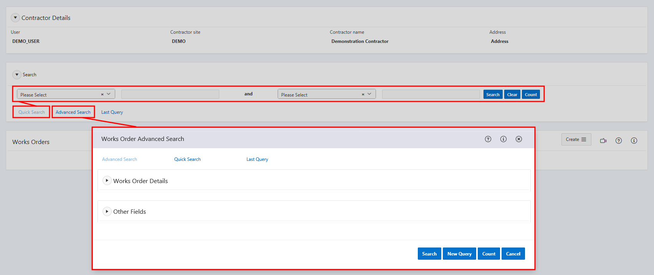
Task: Open help icon in Works Orders panel
Action: tap(618, 141)
